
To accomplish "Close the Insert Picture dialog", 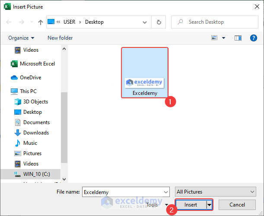I will pyautogui.click(x=257, y=6).
